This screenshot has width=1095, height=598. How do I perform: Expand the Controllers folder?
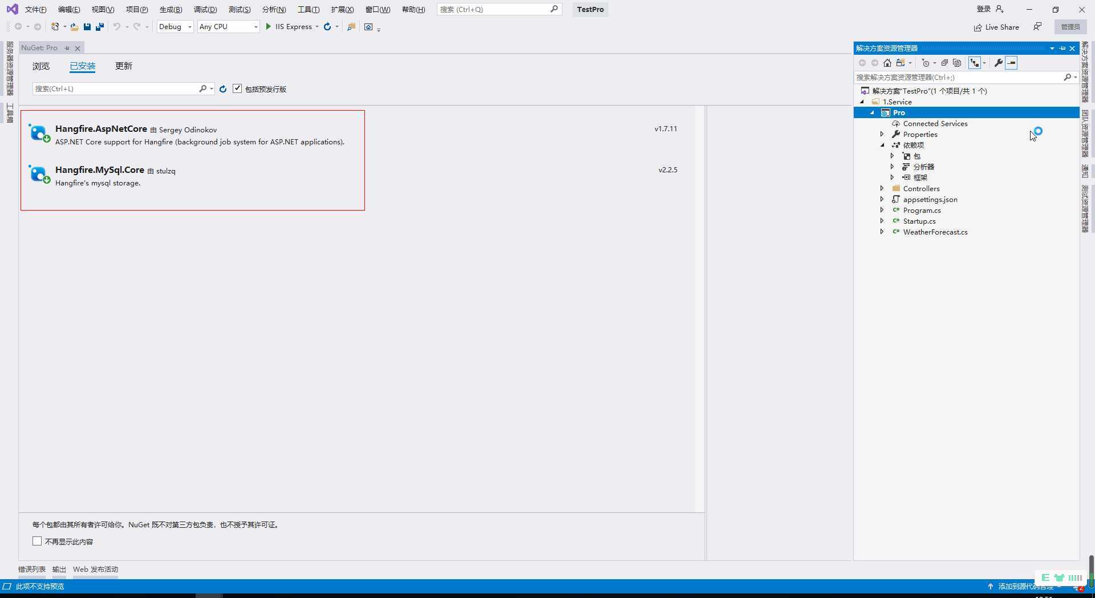(x=882, y=188)
